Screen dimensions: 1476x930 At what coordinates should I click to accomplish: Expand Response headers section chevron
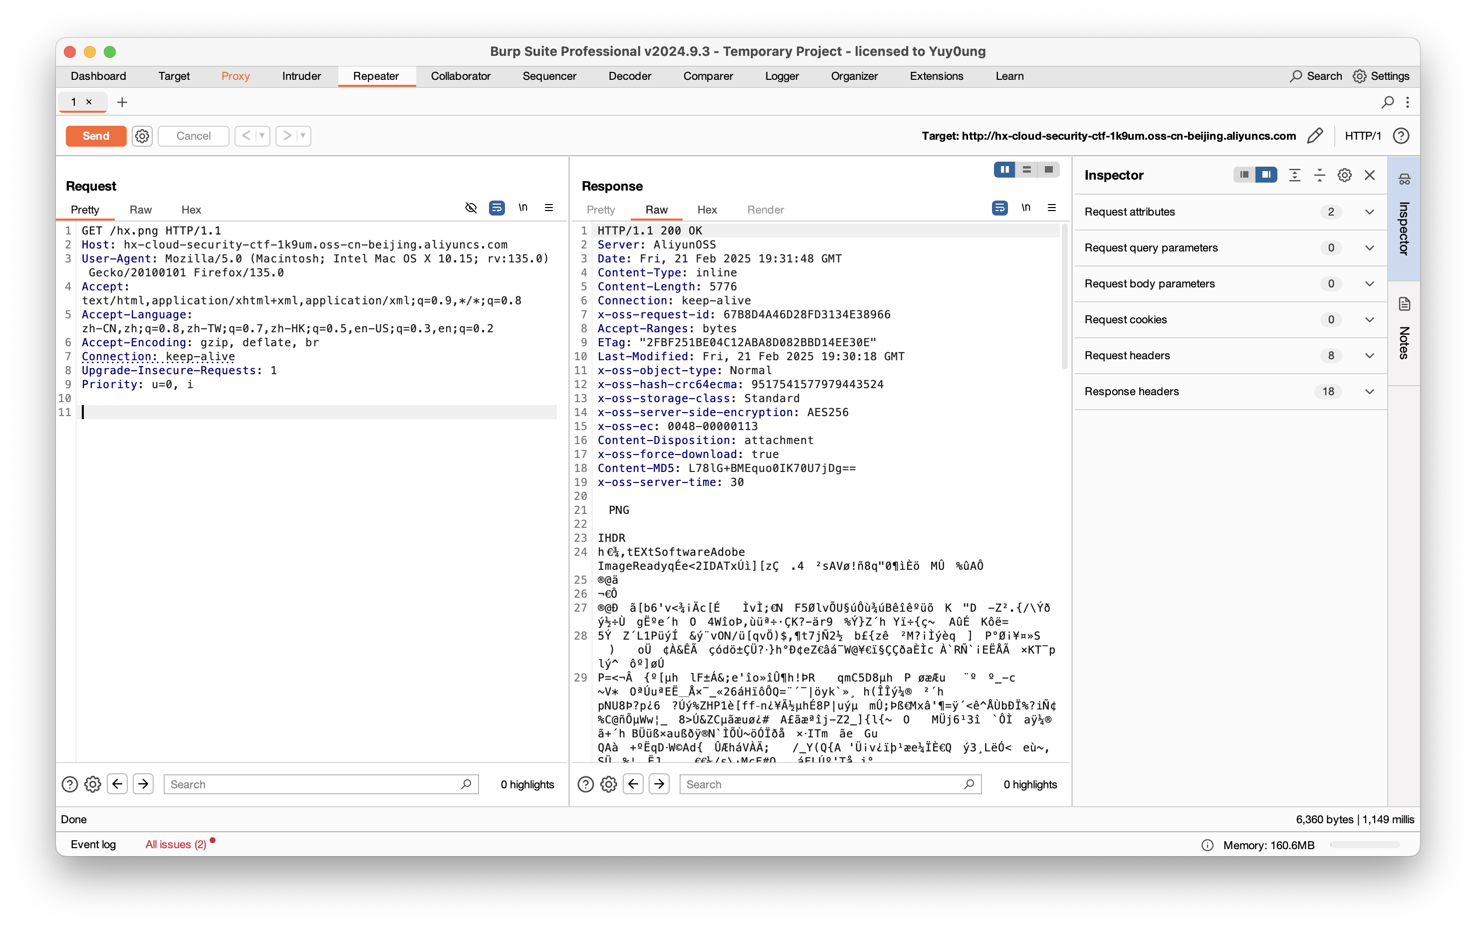click(x=1369, y=392)
